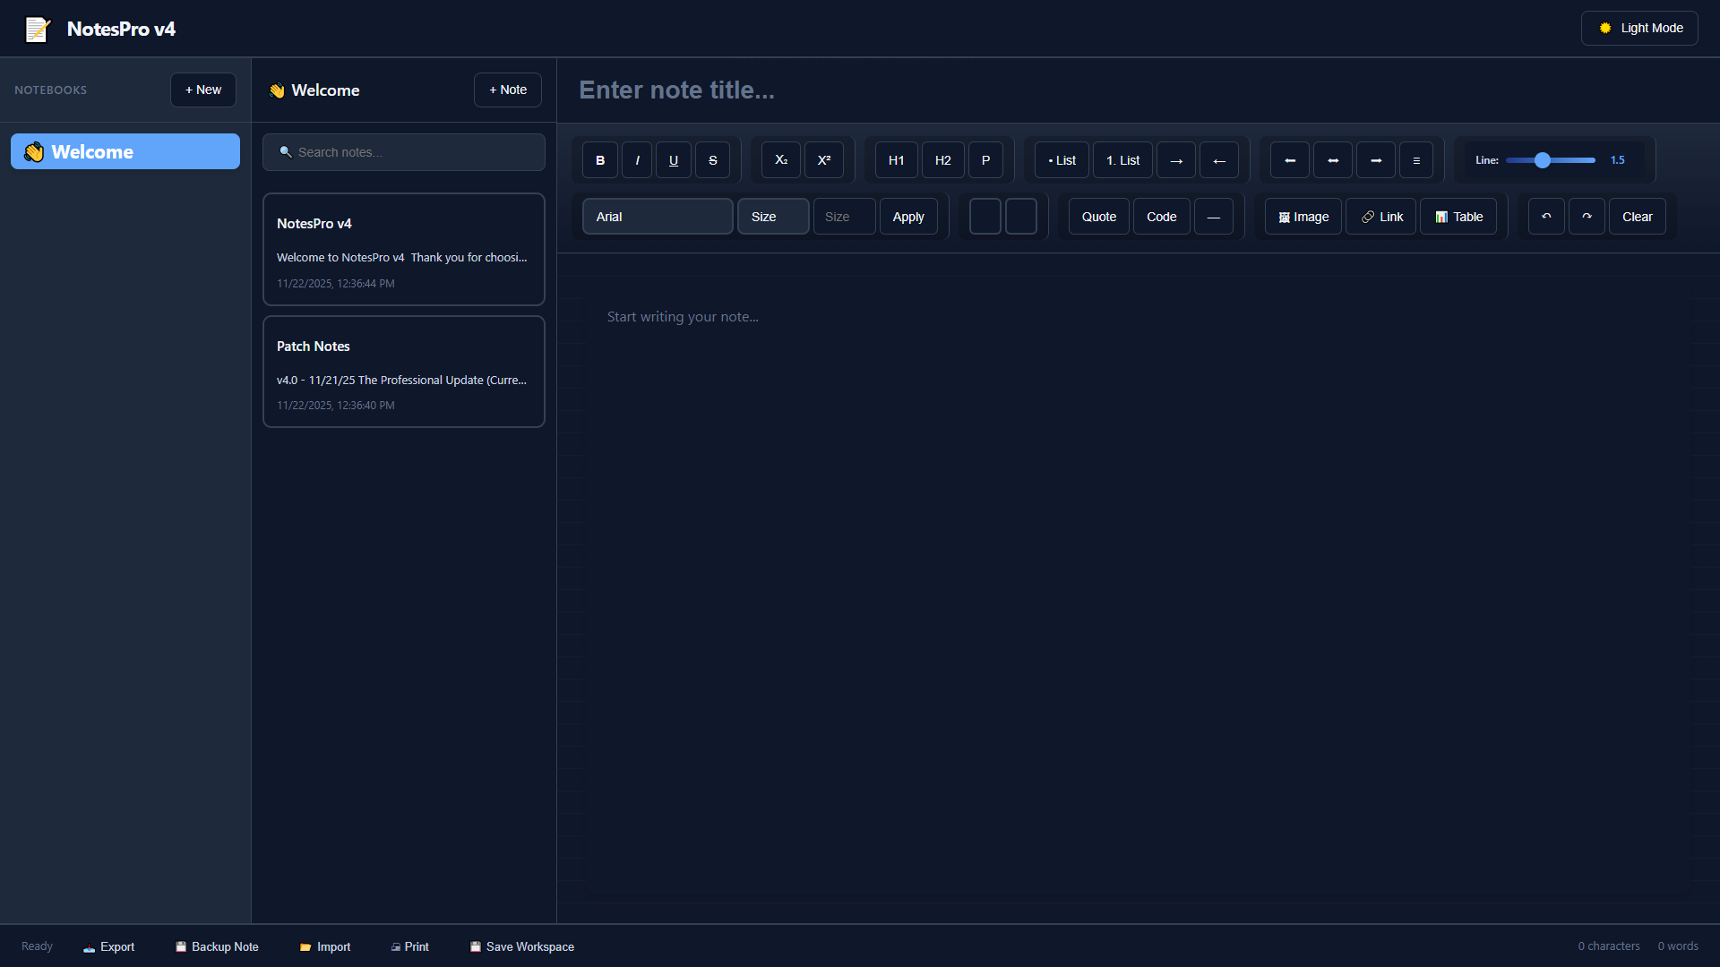Screen dimensions: 1720x967
Task: Select superscript formatting
Action: coord(824,159)
